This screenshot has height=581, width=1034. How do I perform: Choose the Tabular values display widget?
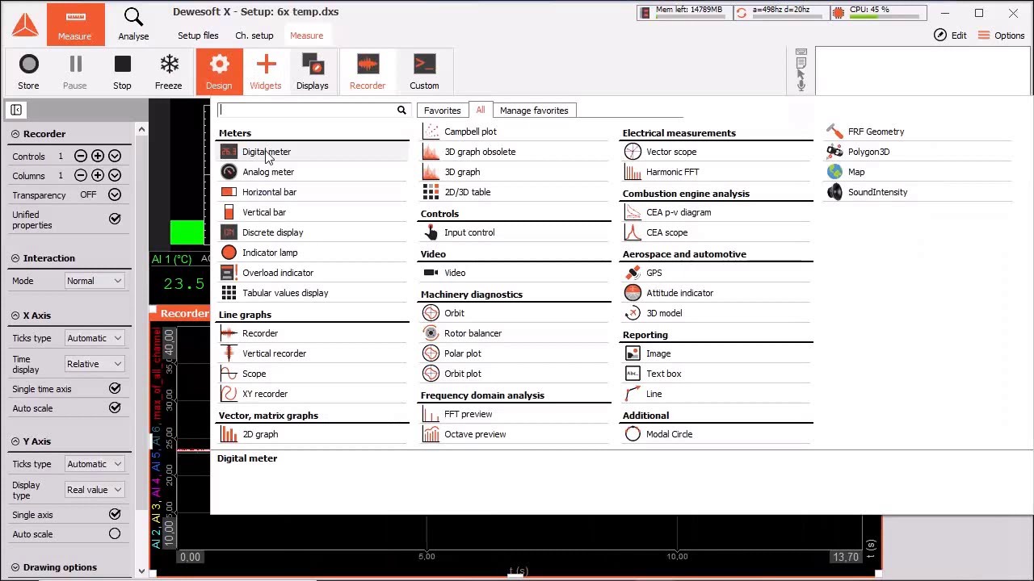click(313, 293)
